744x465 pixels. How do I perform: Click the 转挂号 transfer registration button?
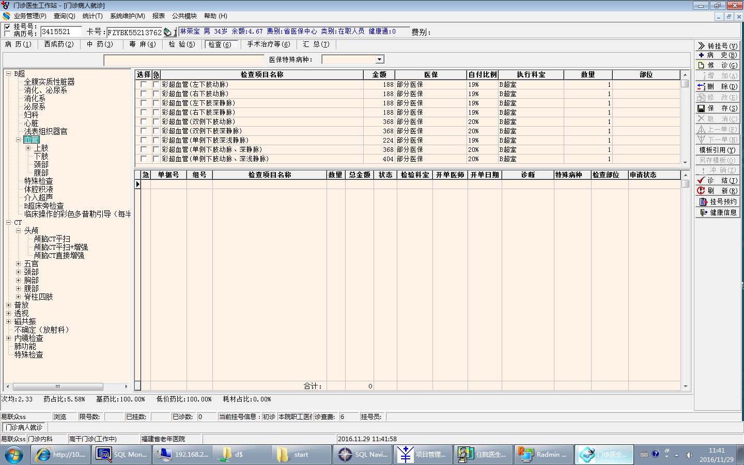718,45
